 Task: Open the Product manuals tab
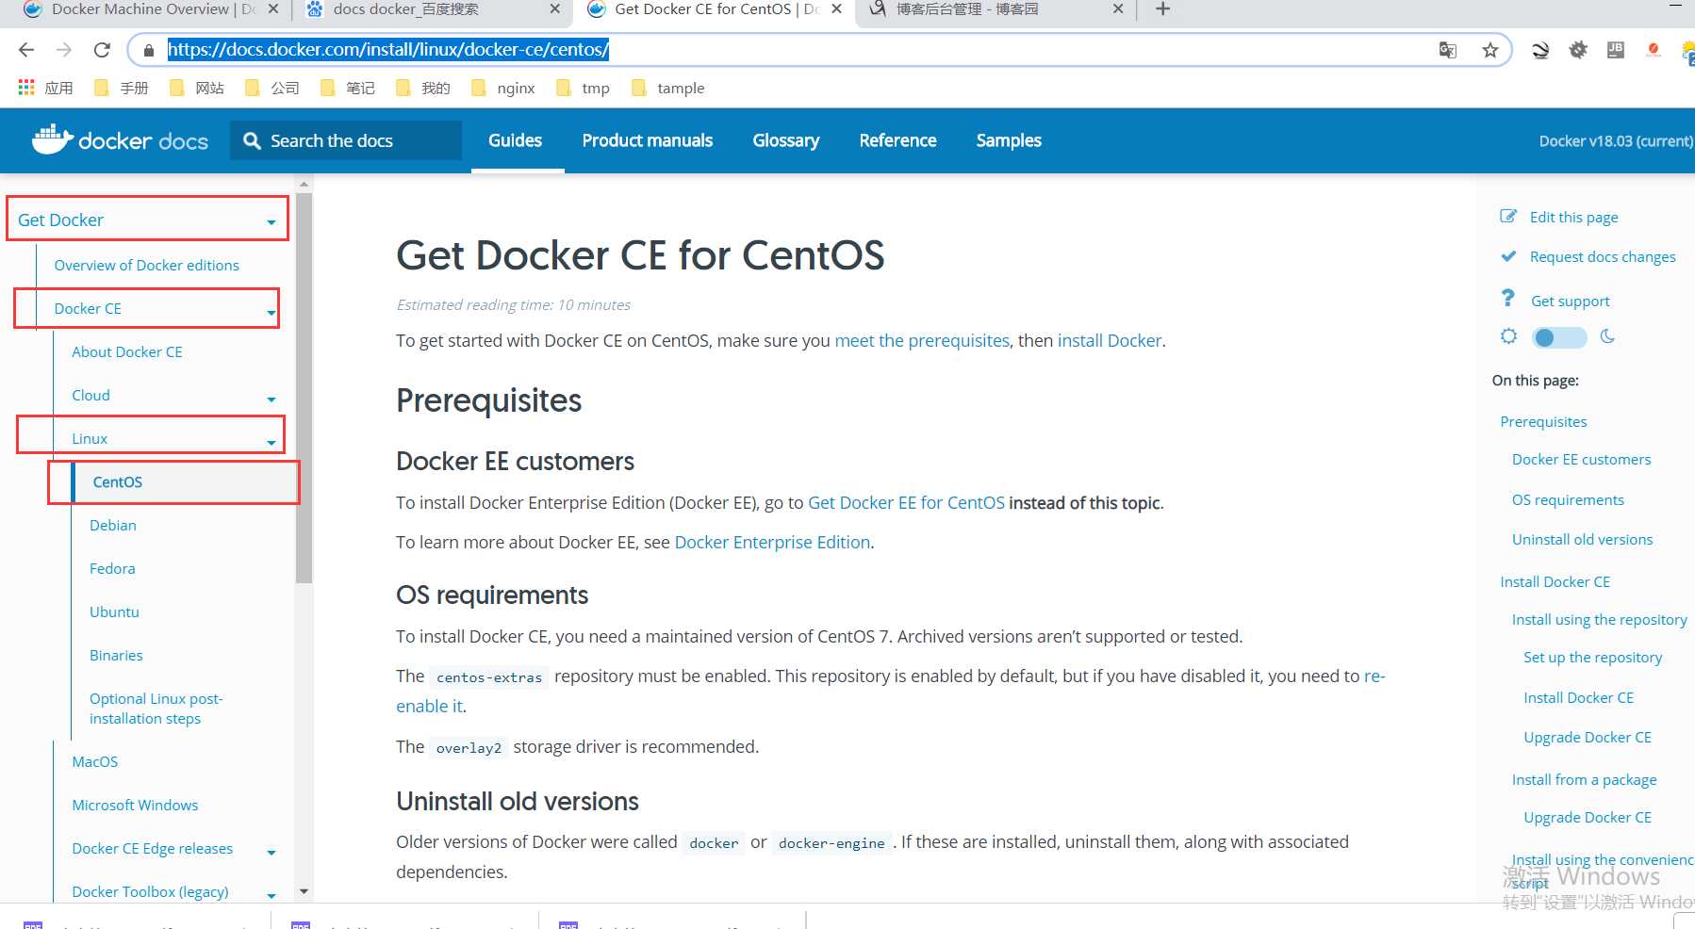[x=648, y=140]
